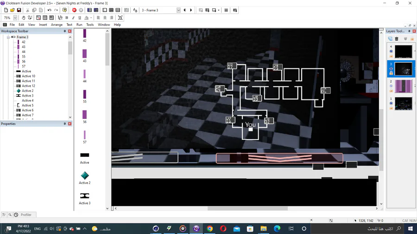The height and width of the screenshot is (234, 417).
Task: Click the Redo arrow
Action: [x=56, y=10]
